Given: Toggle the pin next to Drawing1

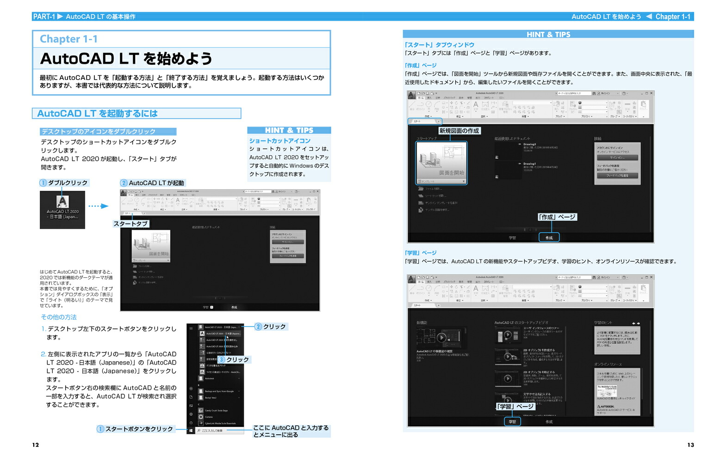Looking at the screenshot, I should (520, 164).
